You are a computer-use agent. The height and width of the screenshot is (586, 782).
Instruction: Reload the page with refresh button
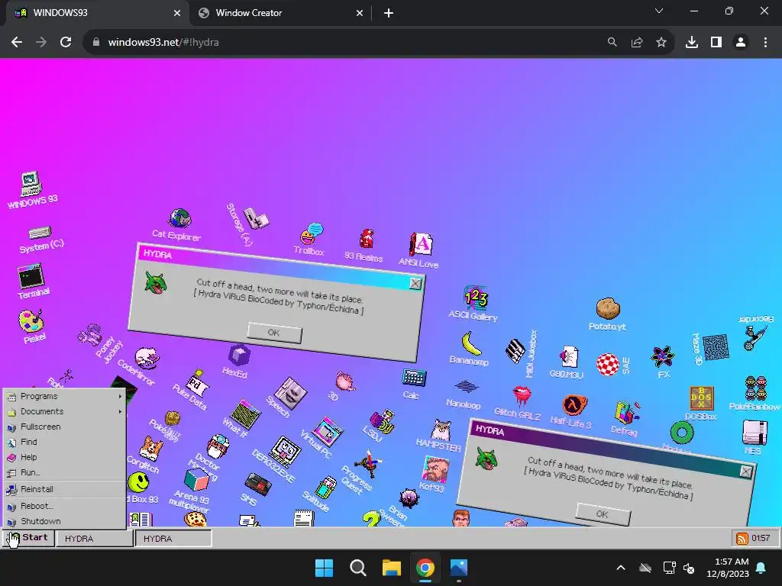click(66, 43)
